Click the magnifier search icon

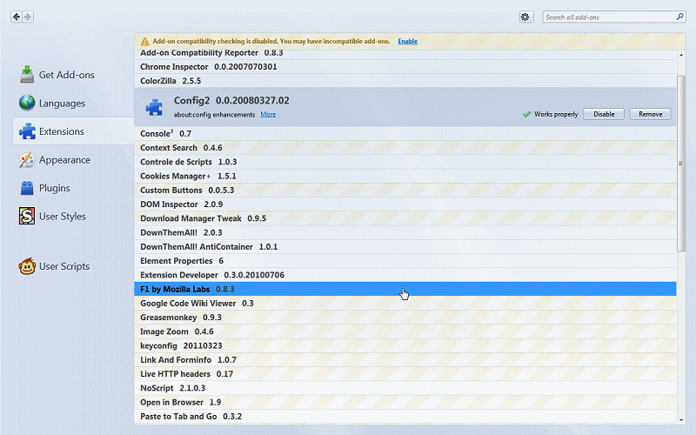click(x=679, y=17)
